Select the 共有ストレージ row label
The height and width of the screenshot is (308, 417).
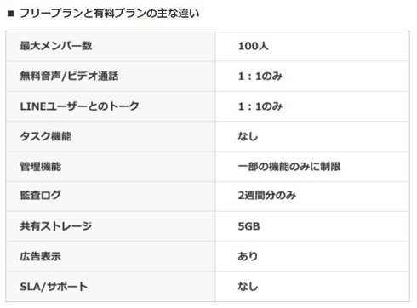(56, 226)
